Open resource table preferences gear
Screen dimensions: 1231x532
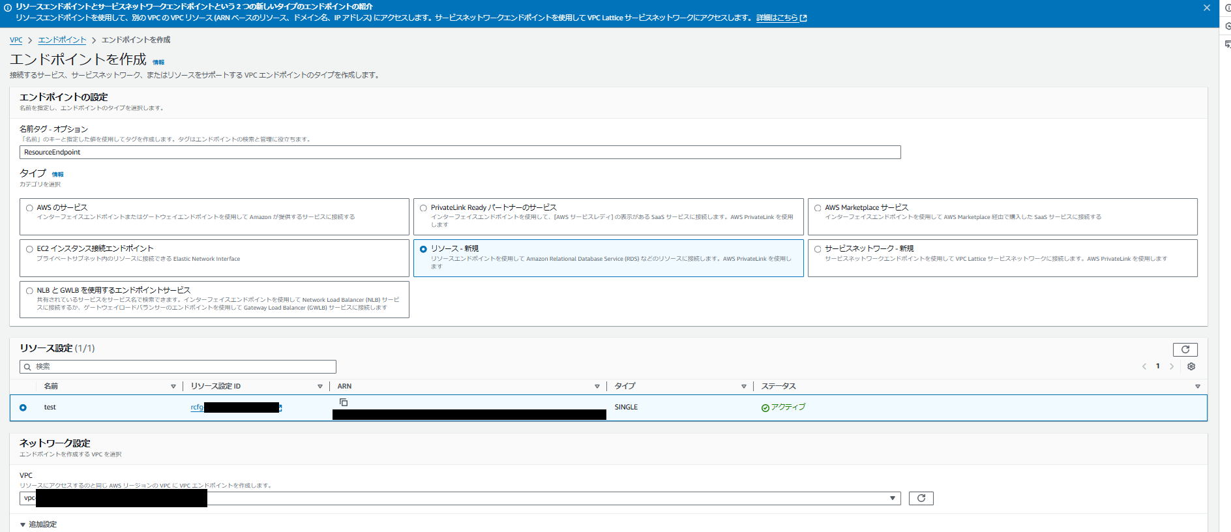click(1191, 366)
